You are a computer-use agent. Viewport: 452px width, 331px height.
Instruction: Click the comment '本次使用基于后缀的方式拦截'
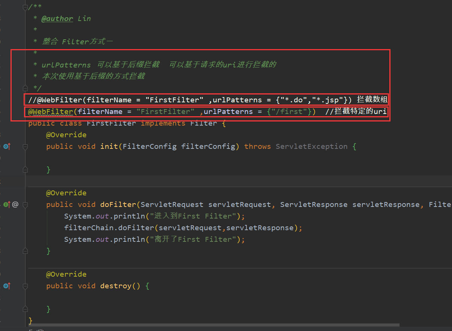tap(93, 76)
